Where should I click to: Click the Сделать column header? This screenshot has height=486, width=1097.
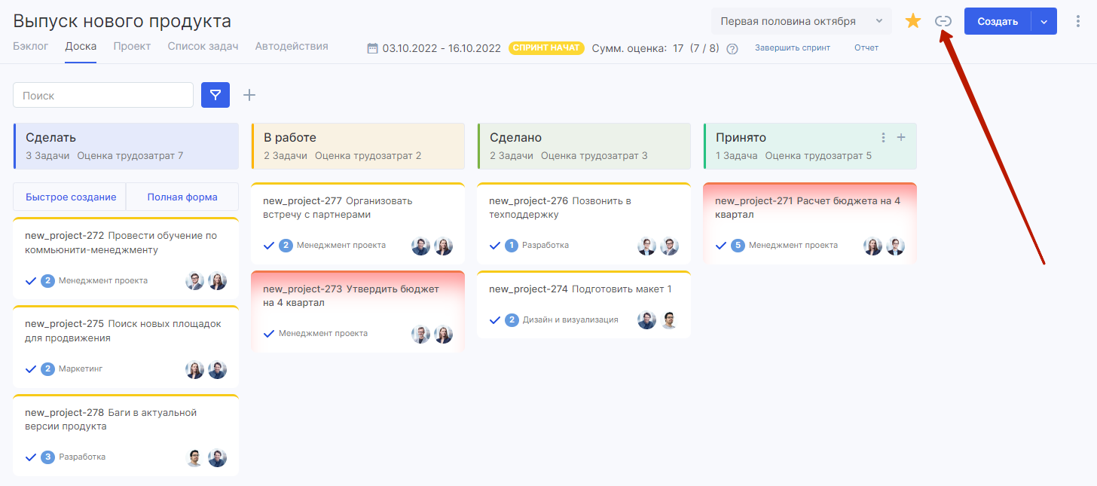click(x=126, y=145)
